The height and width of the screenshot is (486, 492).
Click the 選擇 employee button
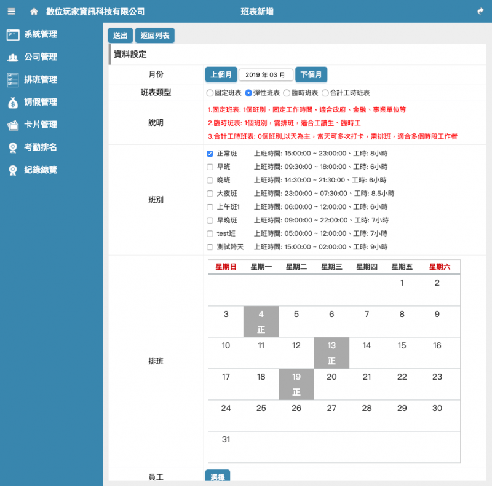(218, 476)
